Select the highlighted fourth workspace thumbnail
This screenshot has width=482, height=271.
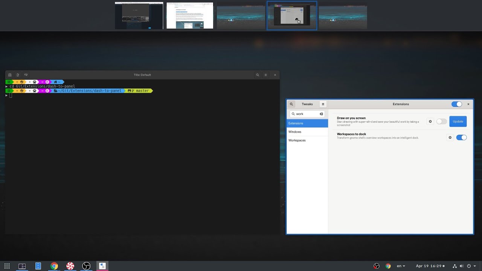pos(292,15)
